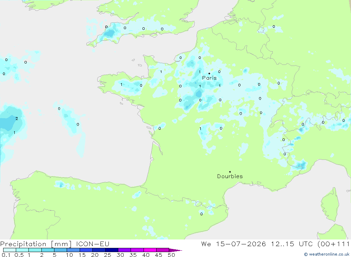Select the black dot marker above Dourbies
Image resolution: width=351 pixels, height=257 pixels.
pyautogui.click(x=230, y=172)
